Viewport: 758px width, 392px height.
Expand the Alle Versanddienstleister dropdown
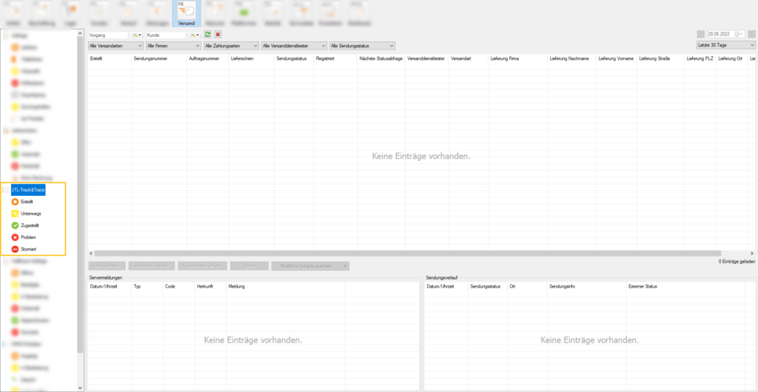pos(294,46)
